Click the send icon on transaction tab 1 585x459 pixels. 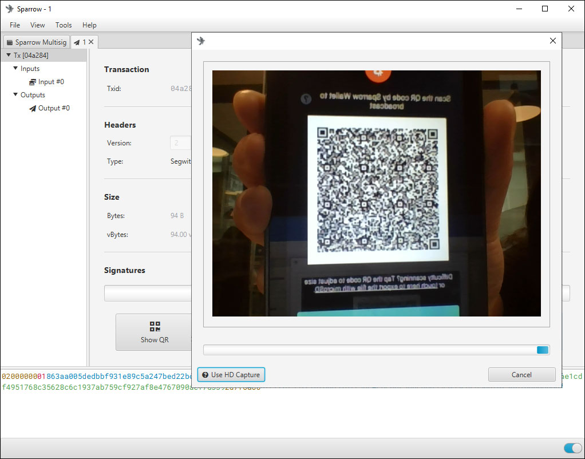pyautogui.click(x=77, y=42)
